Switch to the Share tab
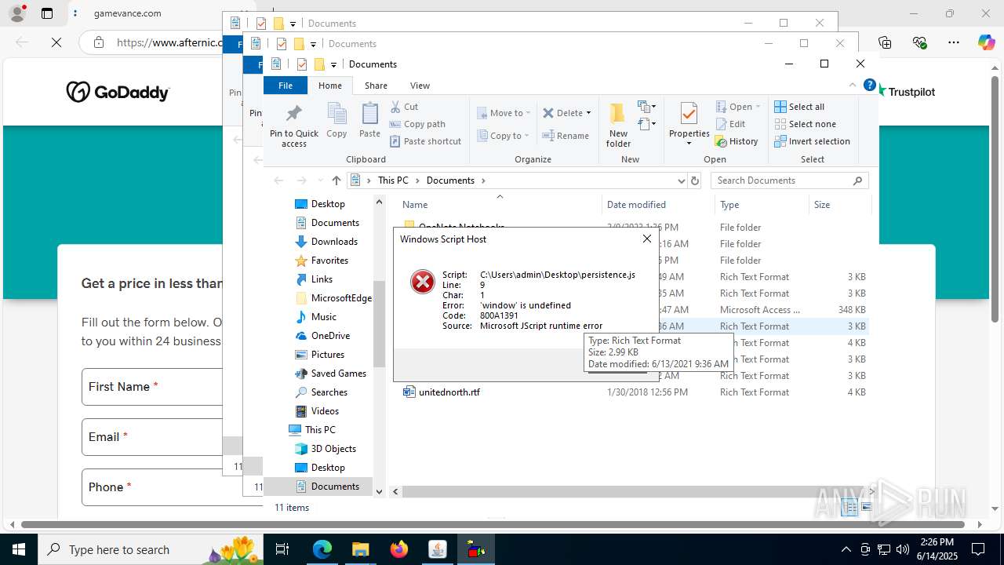This screenshot has height=565, width=1004. (x=376, y=86)
